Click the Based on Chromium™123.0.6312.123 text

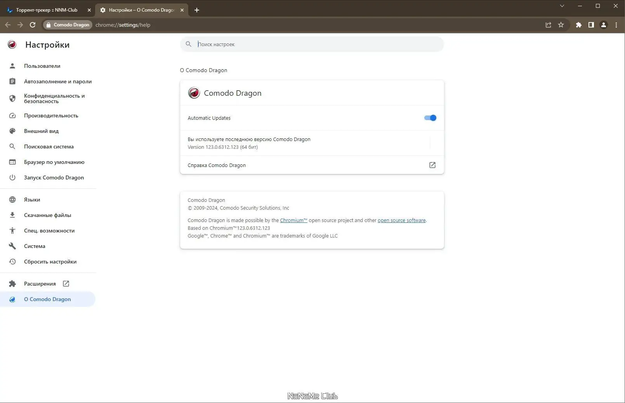[229, 228]
